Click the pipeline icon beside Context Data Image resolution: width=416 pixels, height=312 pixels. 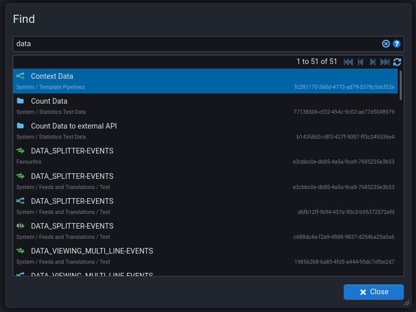20,76
